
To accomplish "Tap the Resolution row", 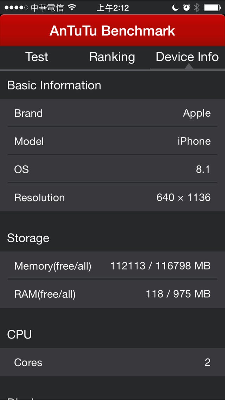I will coord(112,198).
